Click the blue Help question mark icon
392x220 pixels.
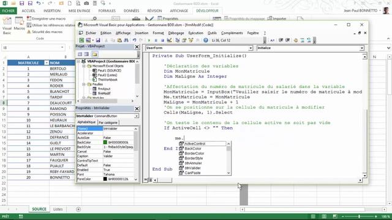tap(206, 40)
